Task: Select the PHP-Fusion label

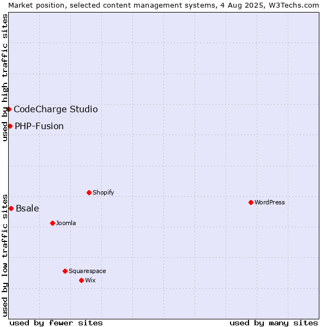Action: click(x=39, y=126)
